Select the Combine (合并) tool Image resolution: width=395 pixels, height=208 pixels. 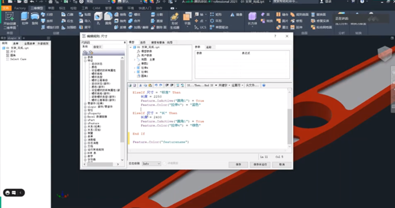(x=135, y=21)
